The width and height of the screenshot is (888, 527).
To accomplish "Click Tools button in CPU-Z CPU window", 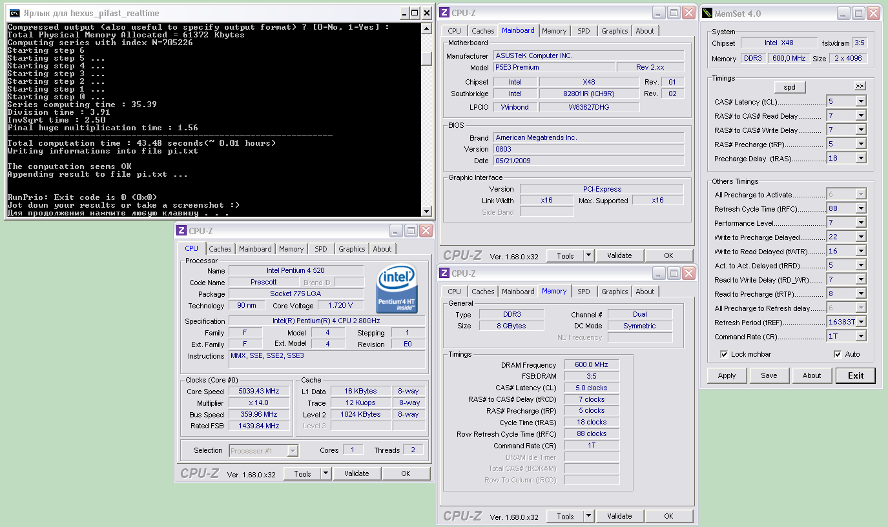I will pyautogui.click(x=302, y=473).
